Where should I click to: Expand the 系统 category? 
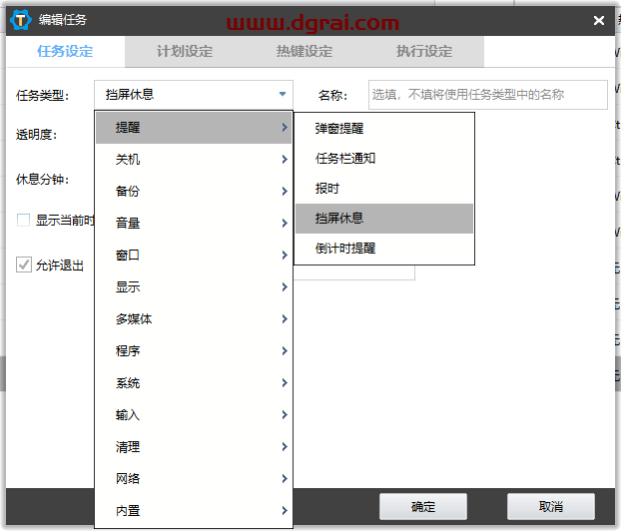pos(194,383)
